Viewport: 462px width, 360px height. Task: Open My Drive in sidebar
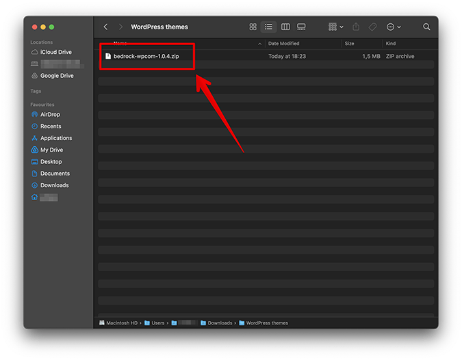pos(47,150)
